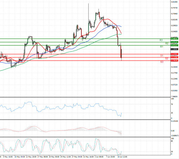Click the 10 Jun 12:00 time label
179x159 pixels.
click(x=123, y=157)
